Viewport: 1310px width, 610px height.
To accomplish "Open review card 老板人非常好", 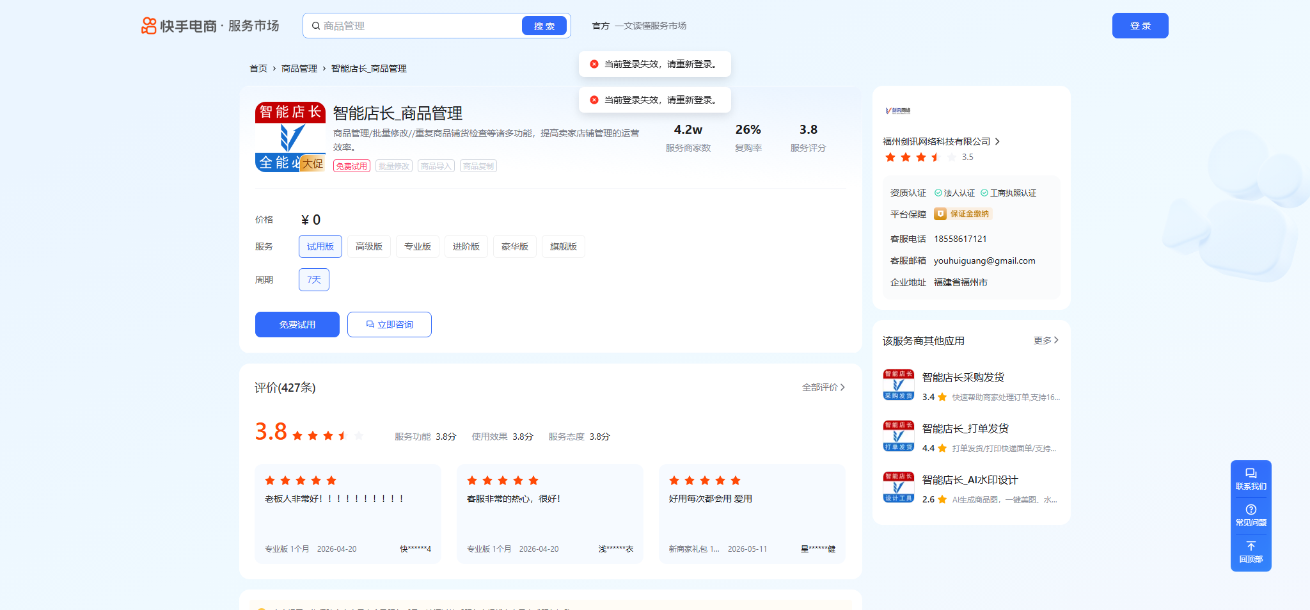I will coord(348,514).
